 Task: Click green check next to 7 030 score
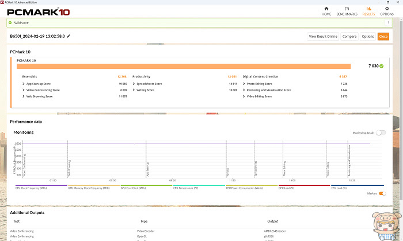point(381,66)
